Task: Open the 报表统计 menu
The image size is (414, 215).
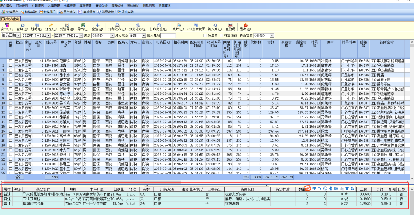Action: pyautogui.click(x=117, y=6)
